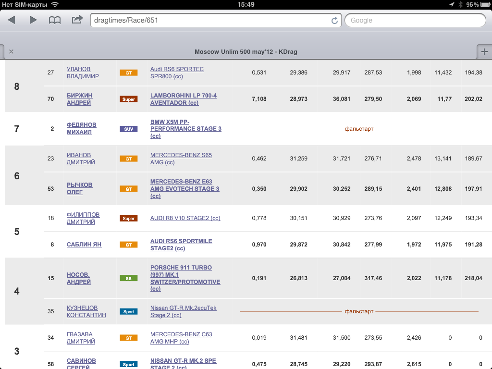Open driver link Носов Андрей
The height and width of the screenshot is (369, 492).
click(x=79, y=278)
